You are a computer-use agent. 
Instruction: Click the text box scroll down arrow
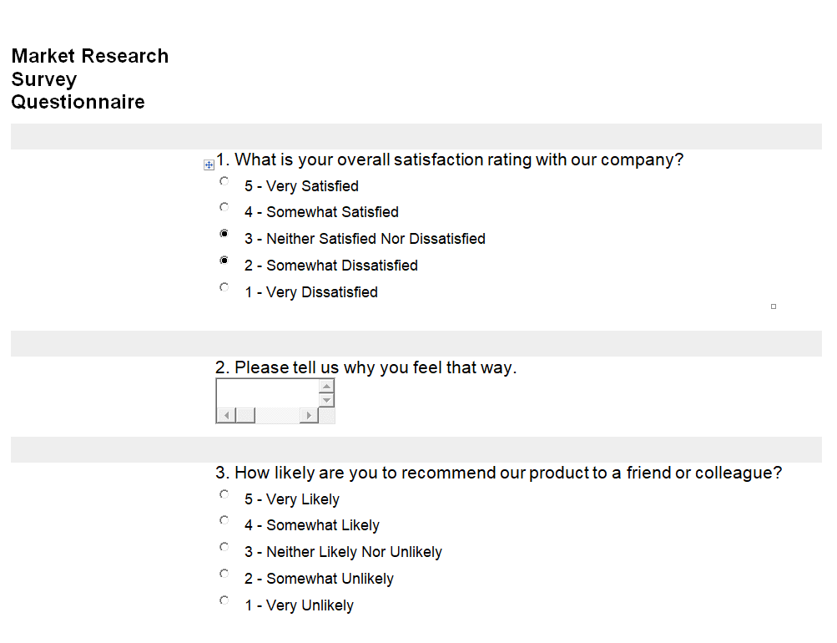pos(326,401)
